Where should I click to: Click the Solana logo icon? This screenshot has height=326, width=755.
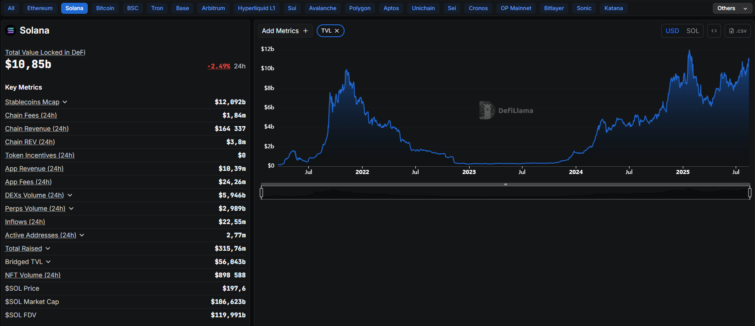click(x=11, y=30)
